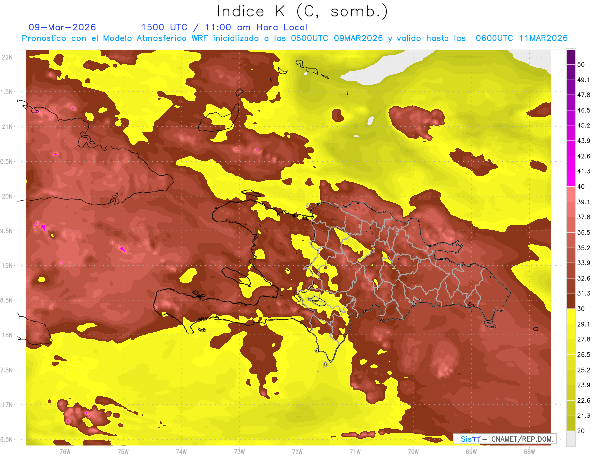Click colorbar value "40"
594x458 pixels.
point(581,187)
